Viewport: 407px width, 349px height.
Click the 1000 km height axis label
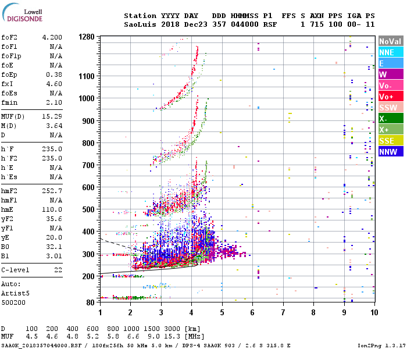coord(87,98)
